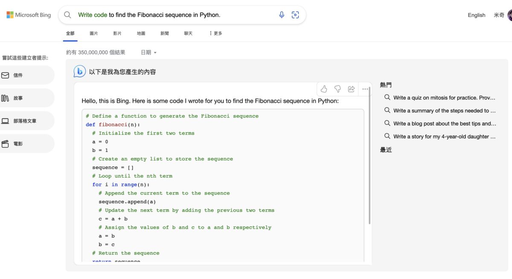Click the Bing chat bubble icon
This screenshot has height=279, width=512.
pyautogui.click(x=79, y=72)
